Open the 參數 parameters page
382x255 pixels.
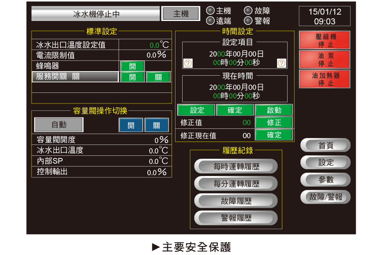pos(325,180)
